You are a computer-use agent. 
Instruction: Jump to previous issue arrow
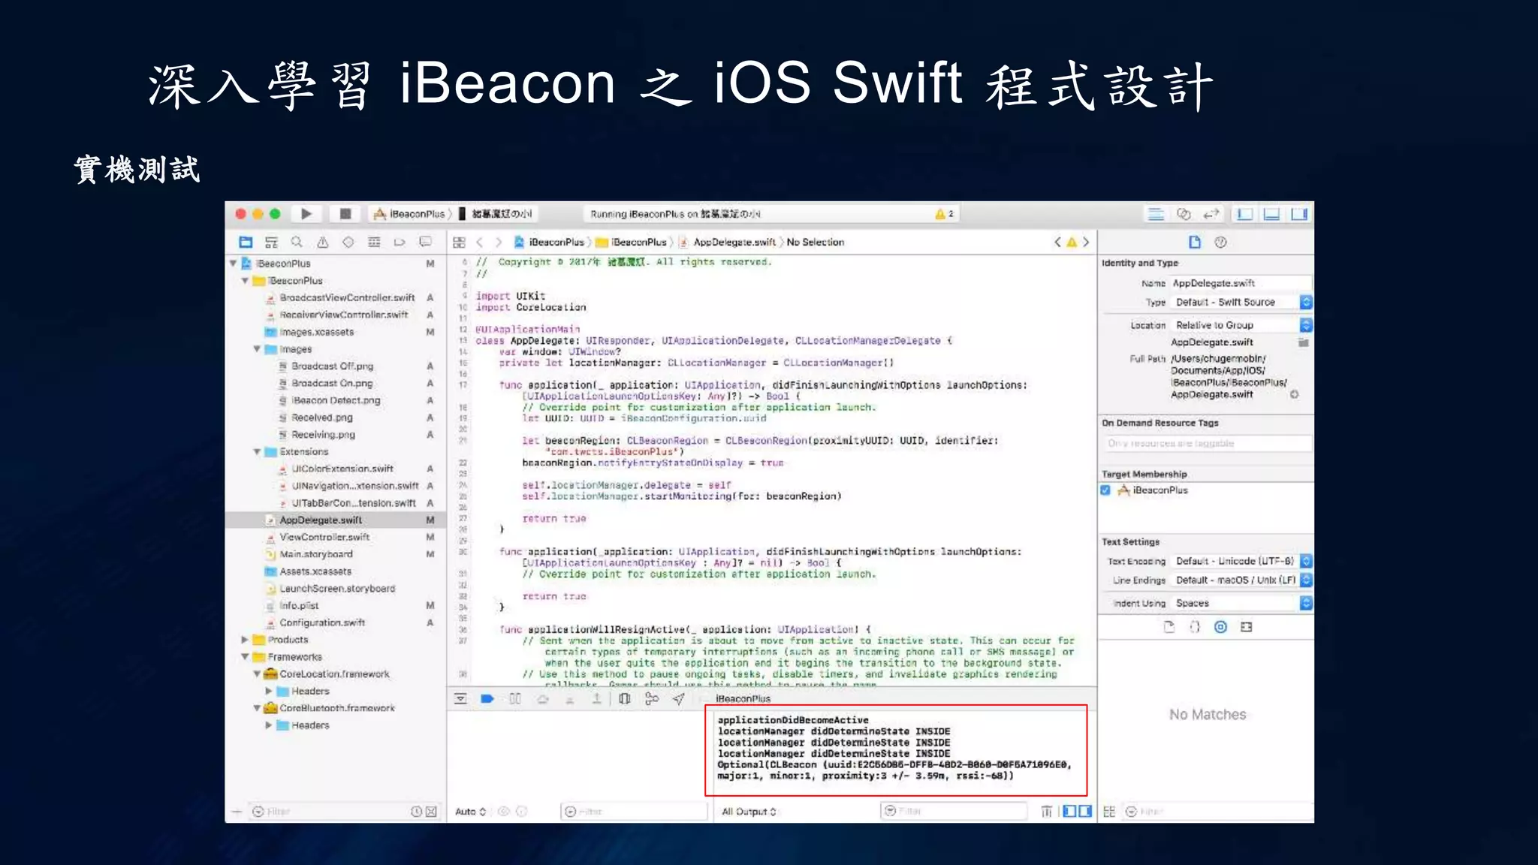[1057, 242]
